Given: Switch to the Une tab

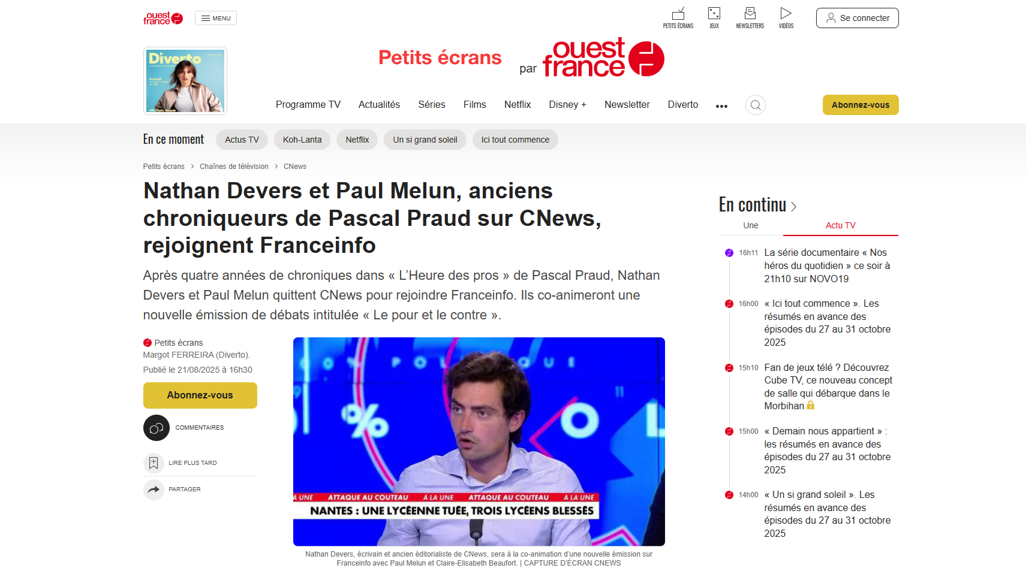Looking at the screenshot, I should click(751, 225).
